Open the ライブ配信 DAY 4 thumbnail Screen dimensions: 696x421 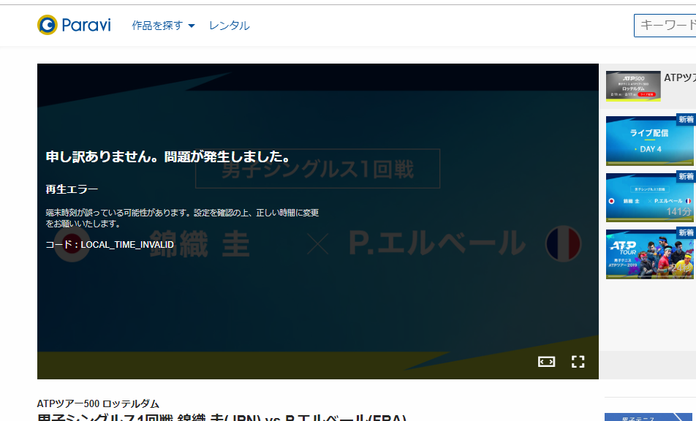point(650,141)
